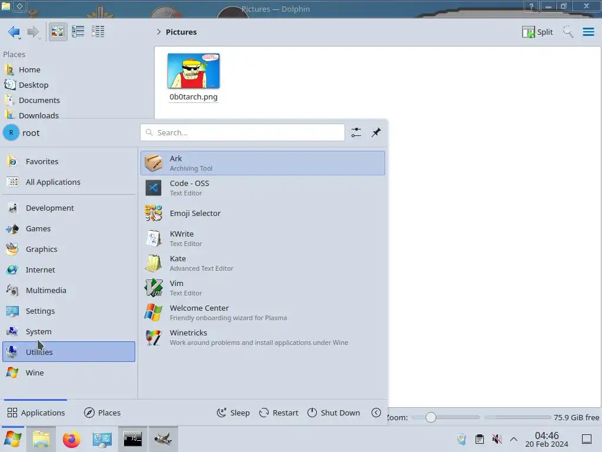Open Dolphin window help button

531,6
